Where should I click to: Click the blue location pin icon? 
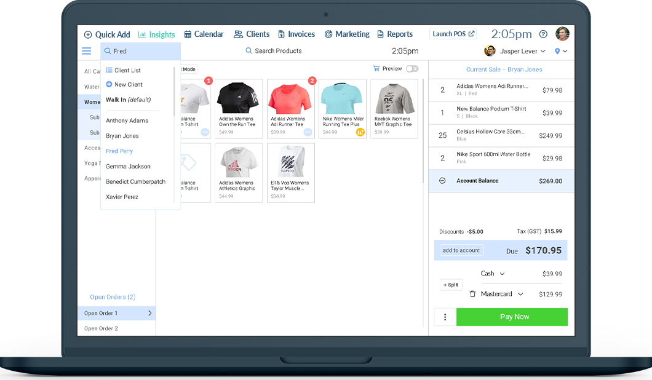557,51
